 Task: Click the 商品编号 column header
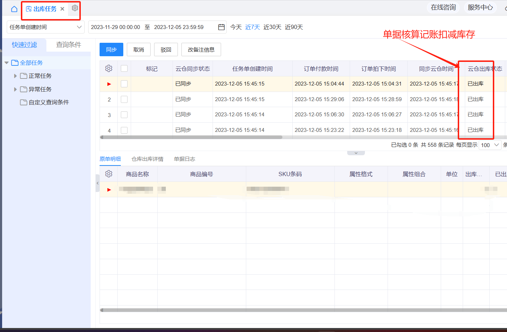(202, 174)
